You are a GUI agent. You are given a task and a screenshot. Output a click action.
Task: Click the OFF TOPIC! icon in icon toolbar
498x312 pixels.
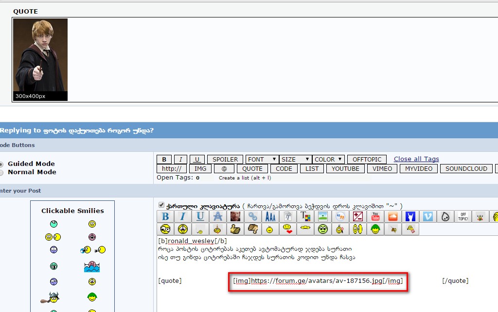point(463,217)
